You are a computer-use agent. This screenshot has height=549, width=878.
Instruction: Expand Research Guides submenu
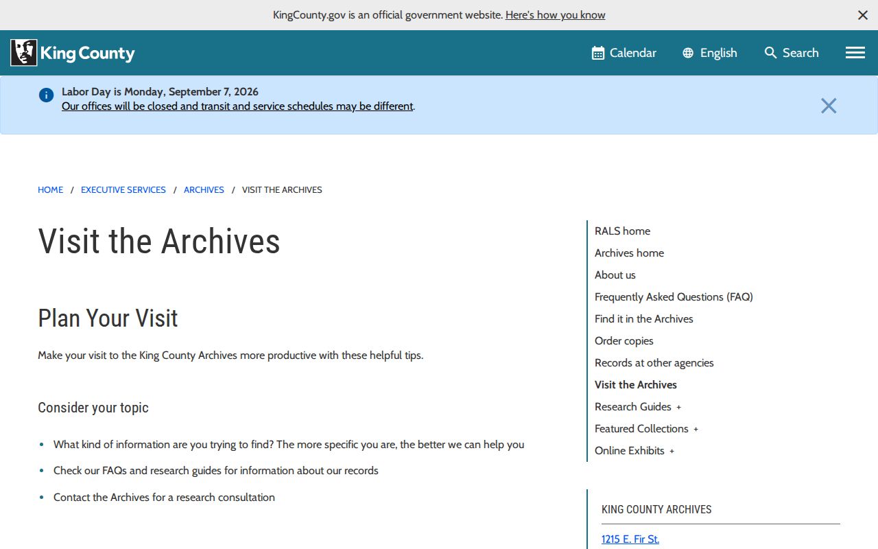click(x=679, y=407)
